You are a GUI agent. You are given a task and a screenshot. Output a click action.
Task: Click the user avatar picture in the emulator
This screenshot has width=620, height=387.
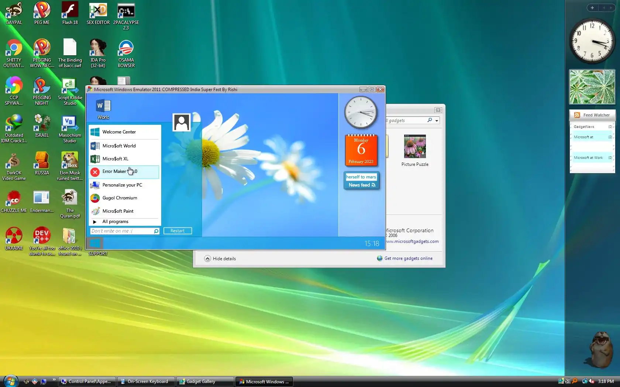coord(182,122)
